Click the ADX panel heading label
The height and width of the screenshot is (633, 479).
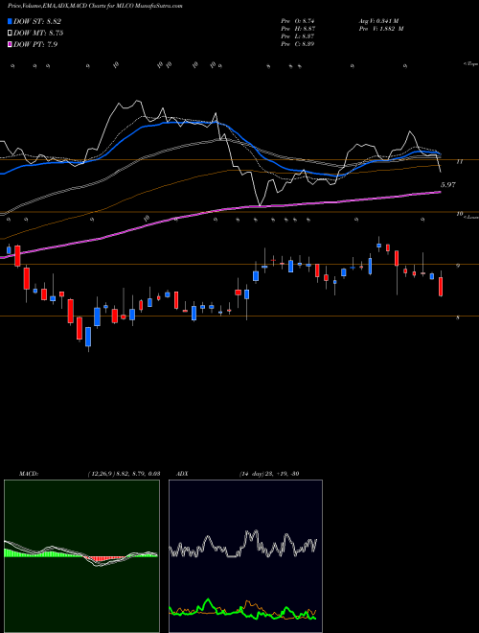coord(182,474)
